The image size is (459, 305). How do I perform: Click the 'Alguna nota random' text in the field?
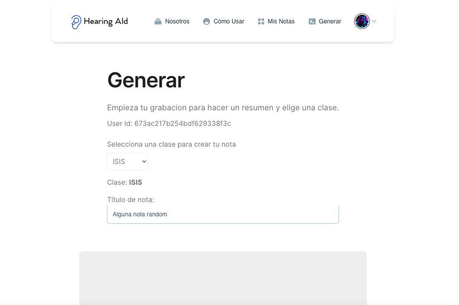click(140, 214)
